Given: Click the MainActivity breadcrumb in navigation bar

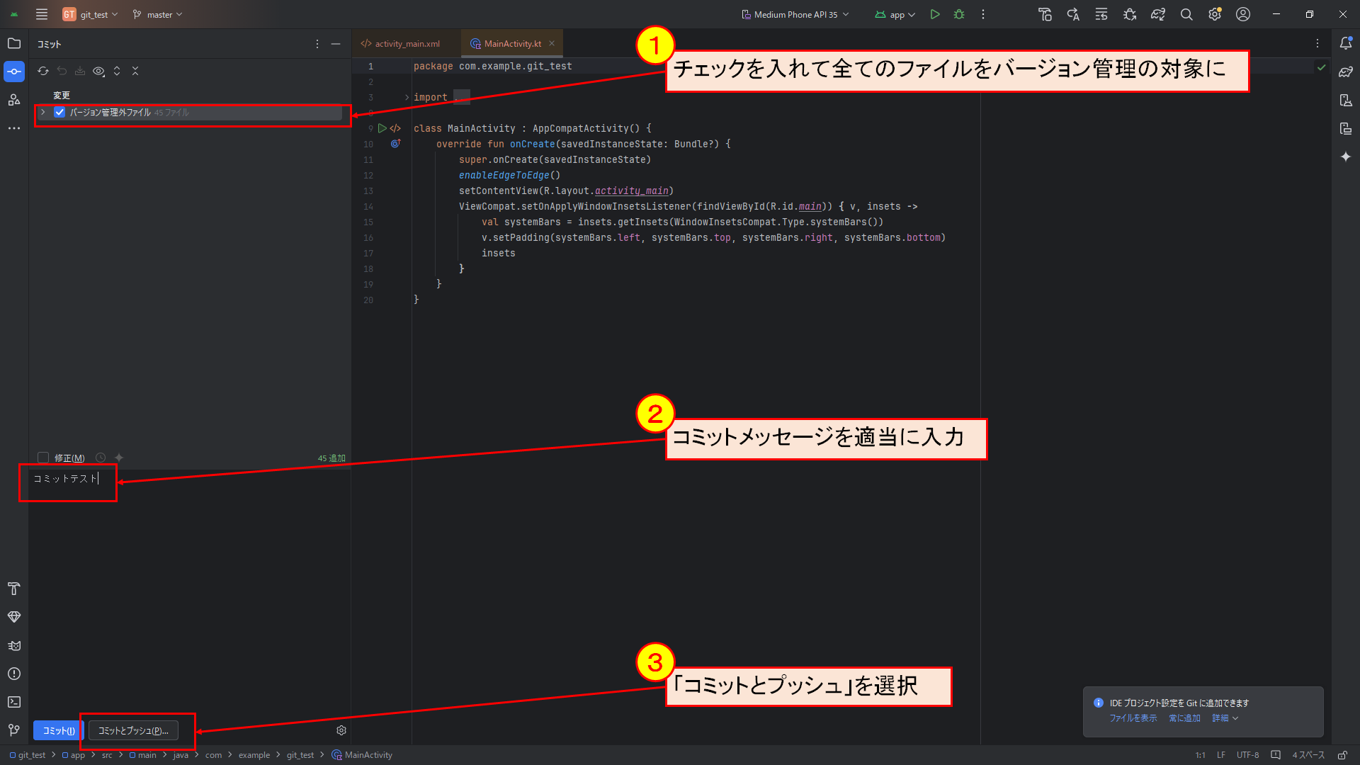Looking at the screenshot, I should (x=362, y=755).
